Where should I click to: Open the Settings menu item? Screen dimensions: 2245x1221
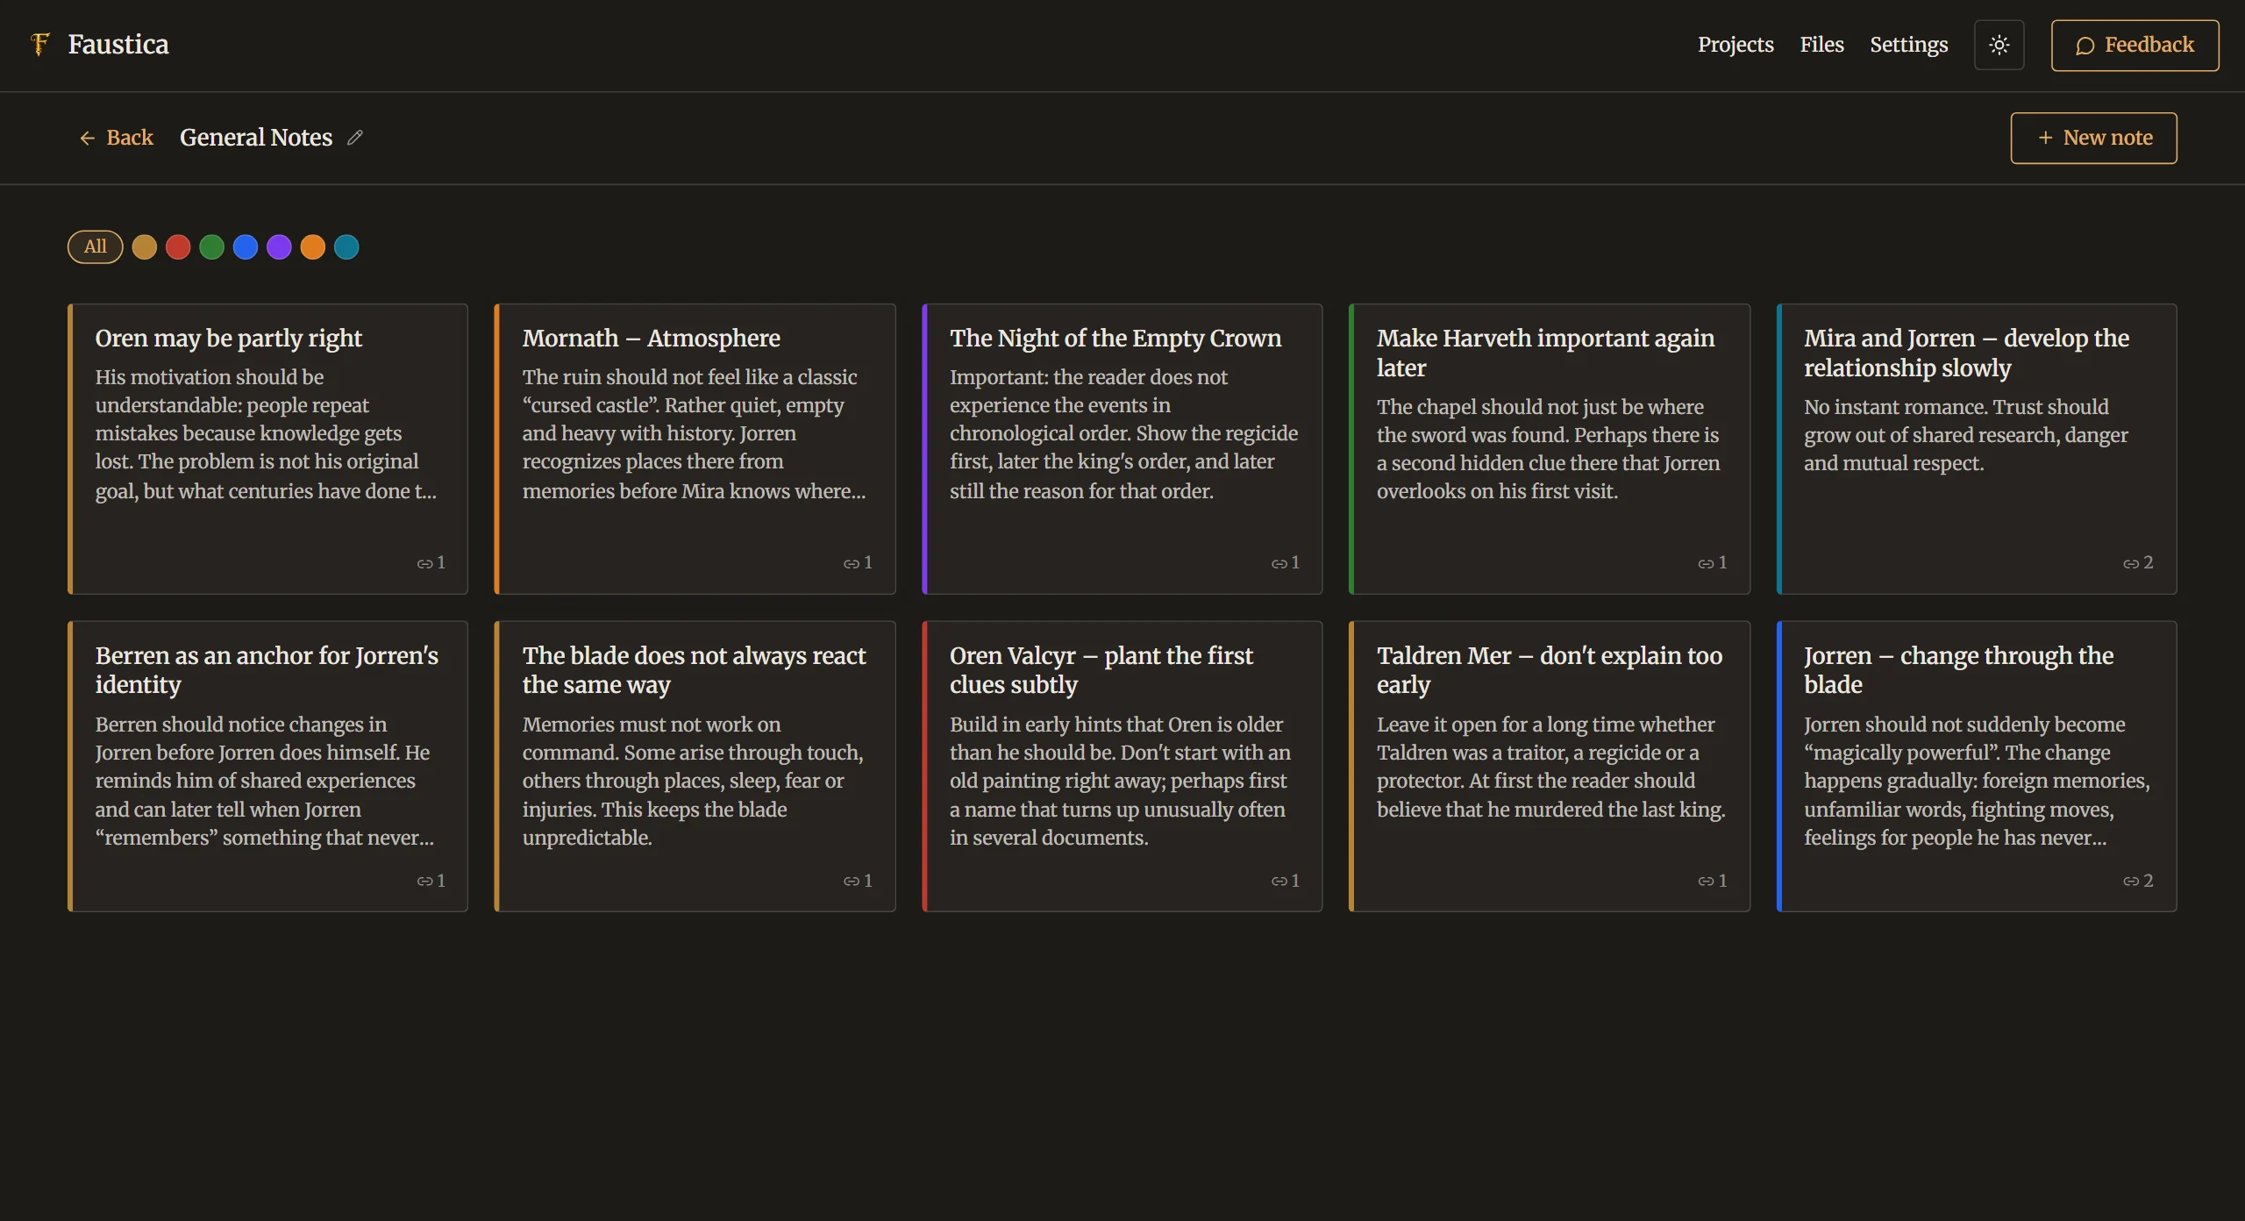click(1908, 45)
